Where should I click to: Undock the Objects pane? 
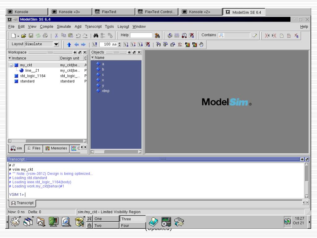point(134,52)
